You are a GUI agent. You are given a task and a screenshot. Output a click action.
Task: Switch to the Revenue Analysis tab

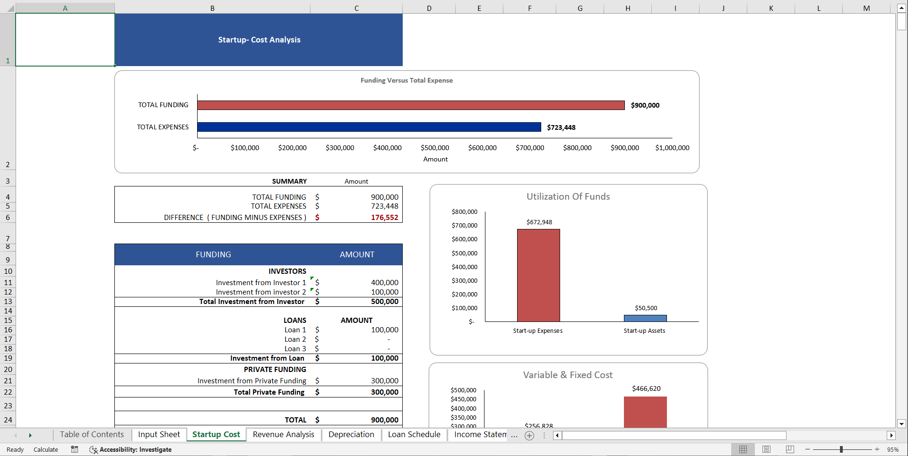pyautogui.click(x=283, y=435)
